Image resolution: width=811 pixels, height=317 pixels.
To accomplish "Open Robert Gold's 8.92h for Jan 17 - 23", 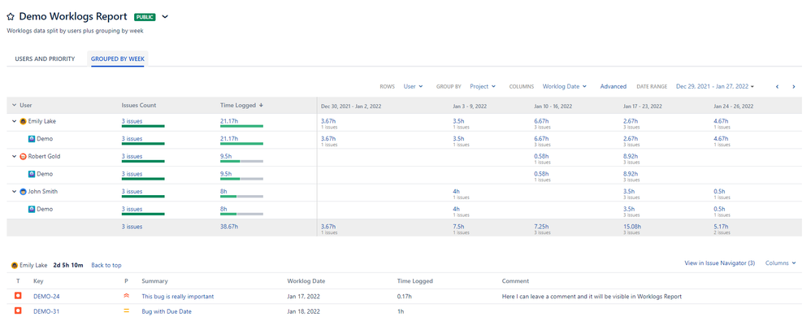I will tap(631, 155).
